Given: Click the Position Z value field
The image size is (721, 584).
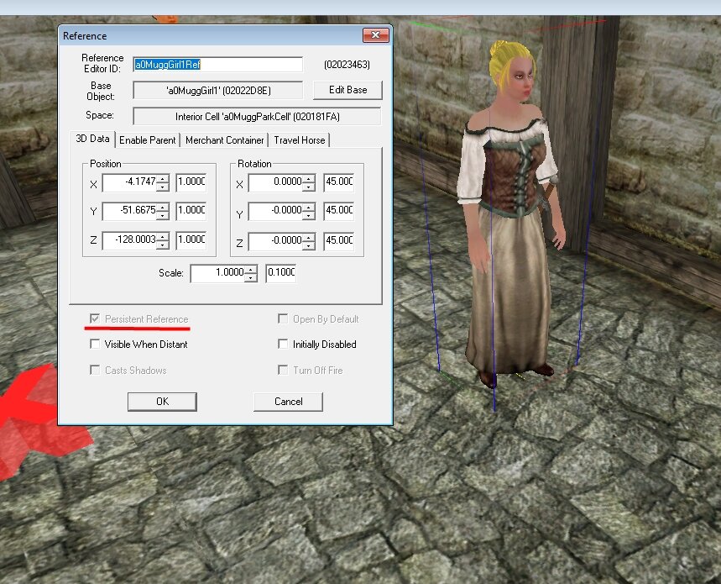Looking at the screenshot, I should click(x=129, y=240).
